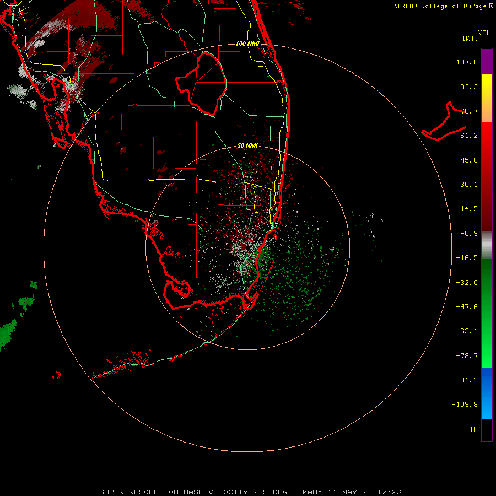Click the 92.3 legend value
Image resolution: width=496 pixels, height=496 pixels.
pyautogui.click(x=469, y=87)
